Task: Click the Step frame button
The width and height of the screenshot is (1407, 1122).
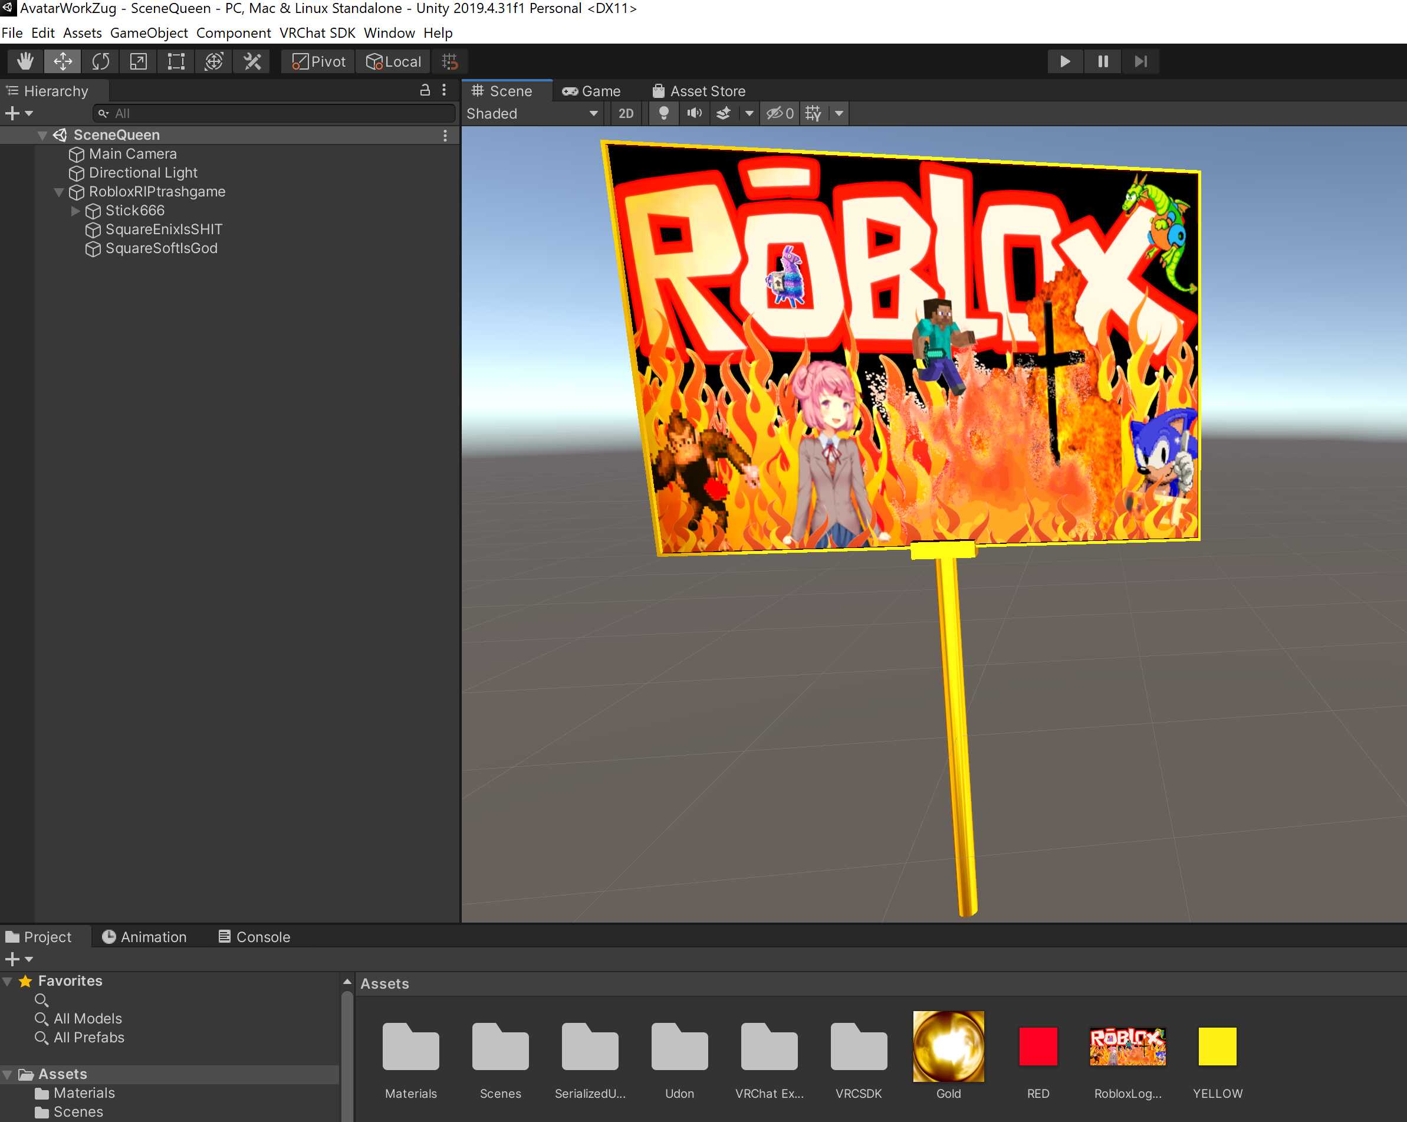Action: [1140, 61]
